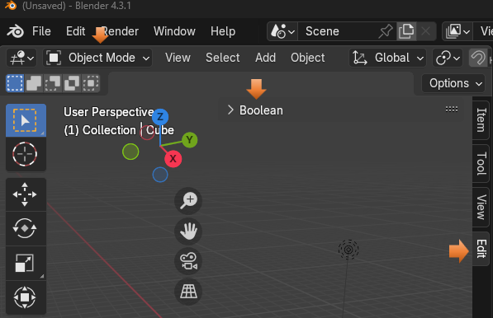This screenshot has width=493, height=318.
Task: Click the red X axis gizmo ball
Action: [173, 159]
